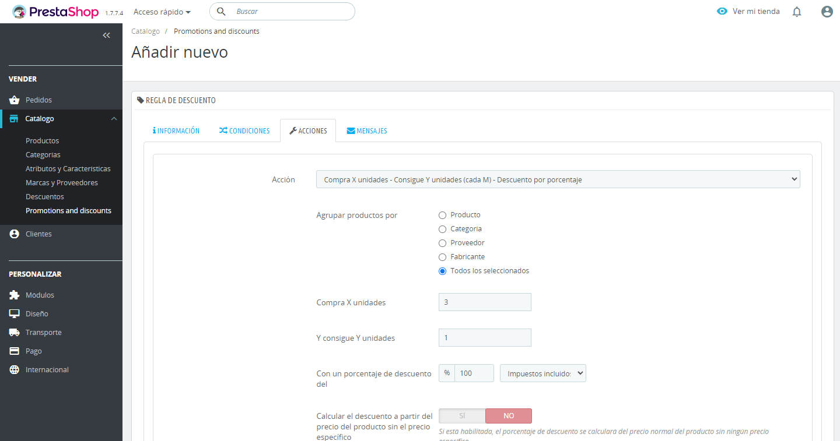Screen dimensions: 840x441
Task: Click the notifications bell icon
Action: [x=797, y=12]
